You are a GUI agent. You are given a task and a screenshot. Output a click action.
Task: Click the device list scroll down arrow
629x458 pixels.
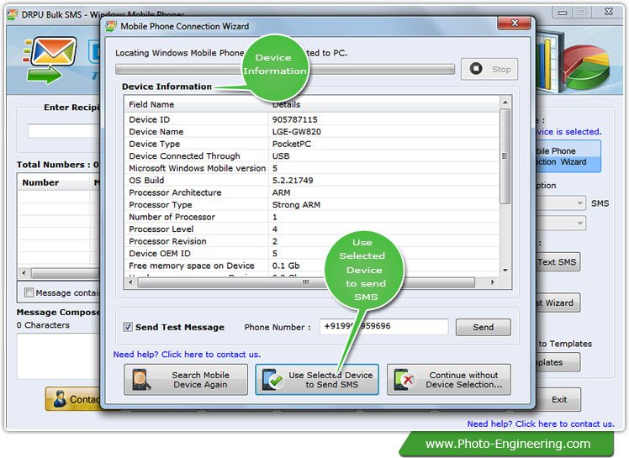pyautogui.click(x=505, y=271)
